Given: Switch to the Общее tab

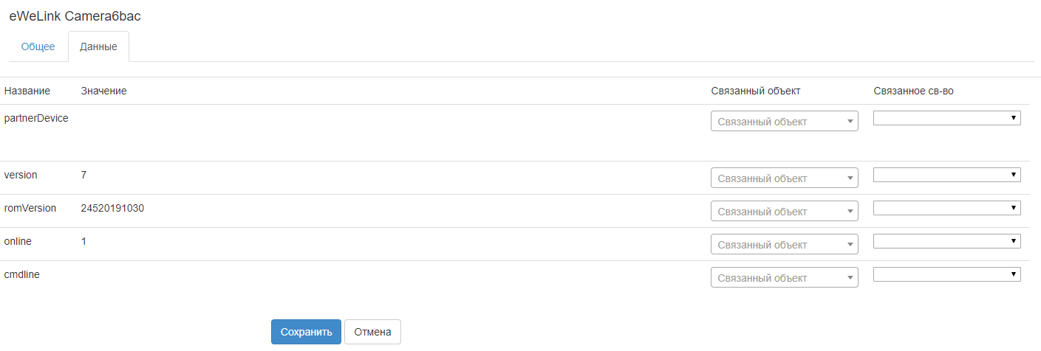Looking at the screenshot, I should coord(38,46).
